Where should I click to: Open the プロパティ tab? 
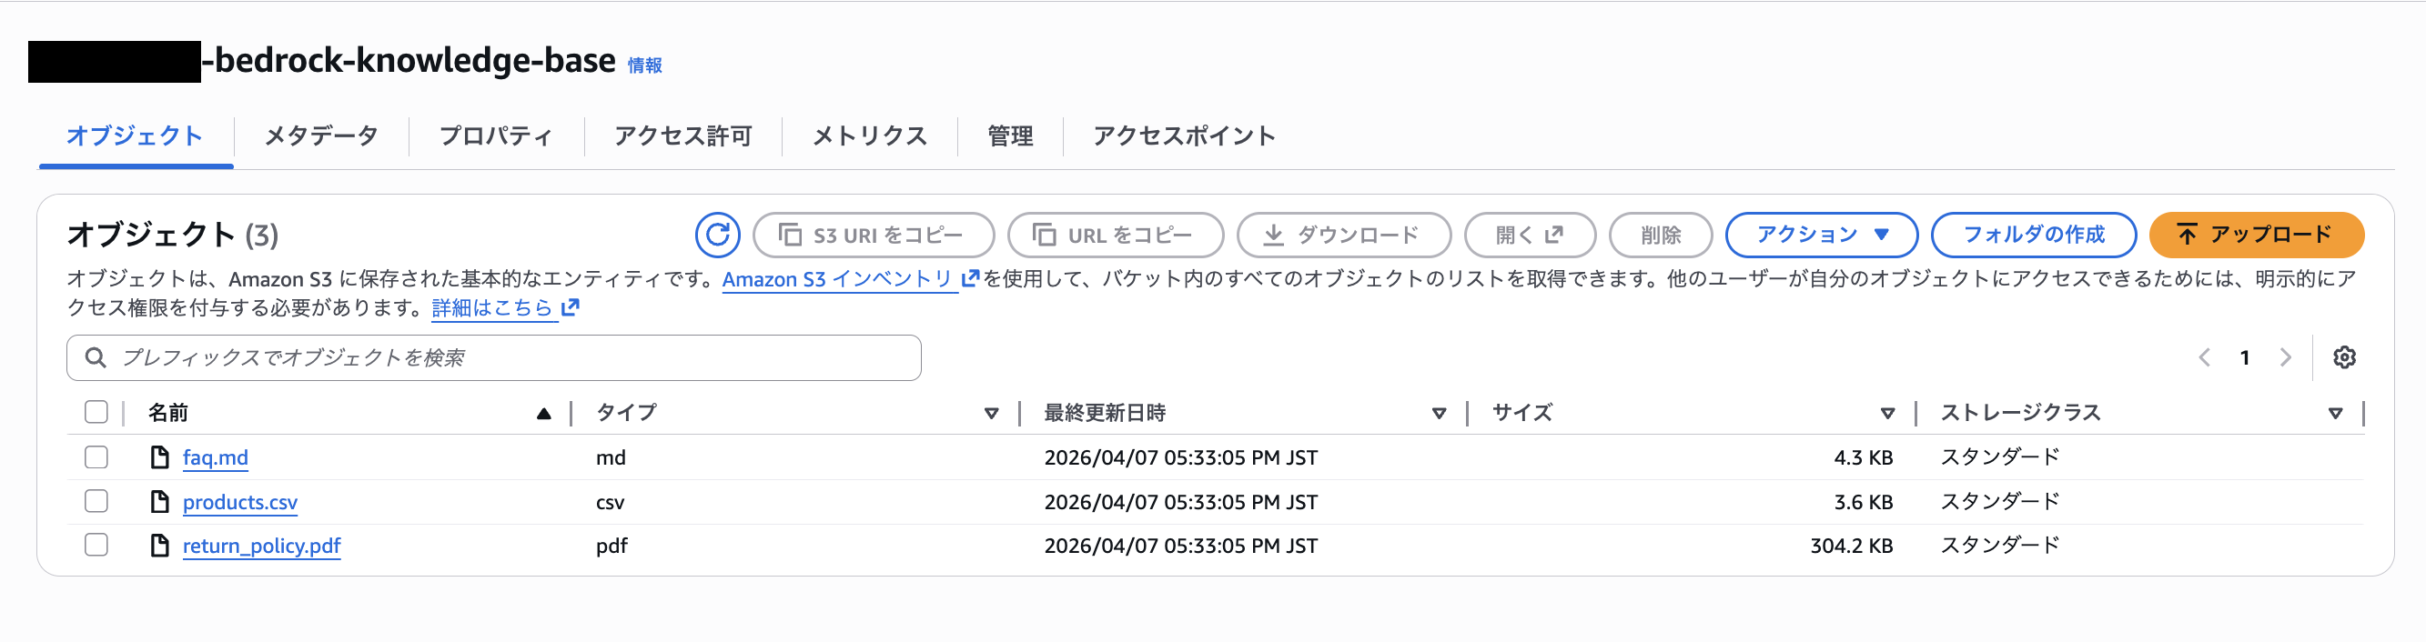[x=495, y=136]
